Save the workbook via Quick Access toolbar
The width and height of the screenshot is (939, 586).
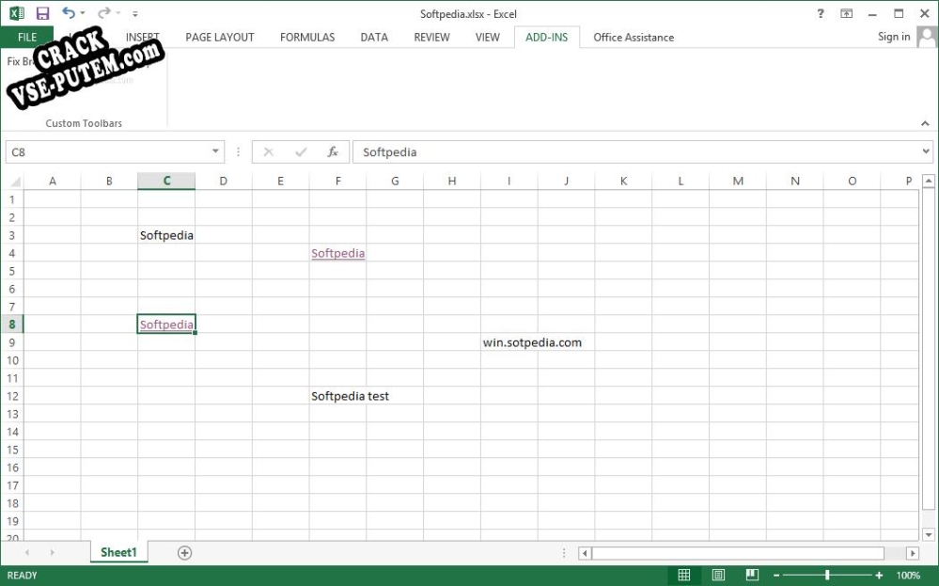pos(41,13)
